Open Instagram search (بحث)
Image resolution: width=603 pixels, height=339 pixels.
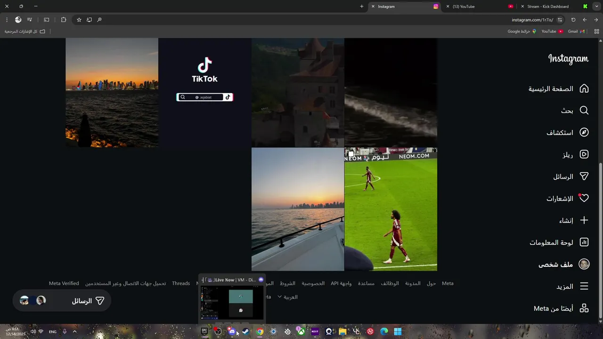point(575,110)
